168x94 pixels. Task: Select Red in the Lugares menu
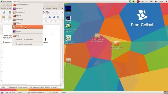(28, 36)
